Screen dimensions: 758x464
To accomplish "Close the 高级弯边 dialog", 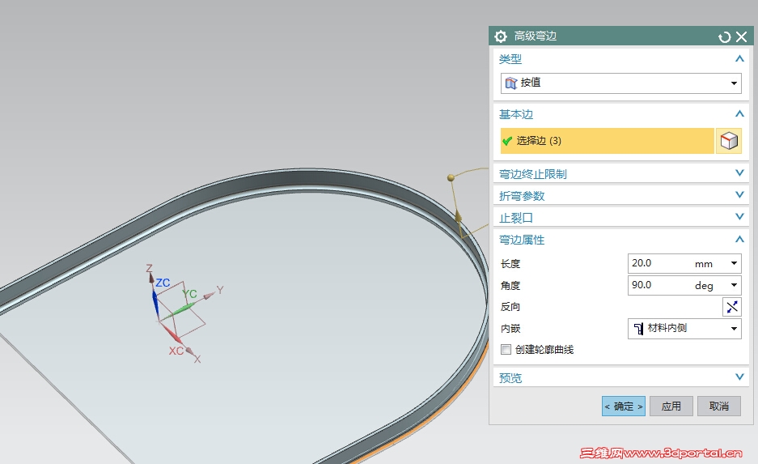I will coord(741,36).
